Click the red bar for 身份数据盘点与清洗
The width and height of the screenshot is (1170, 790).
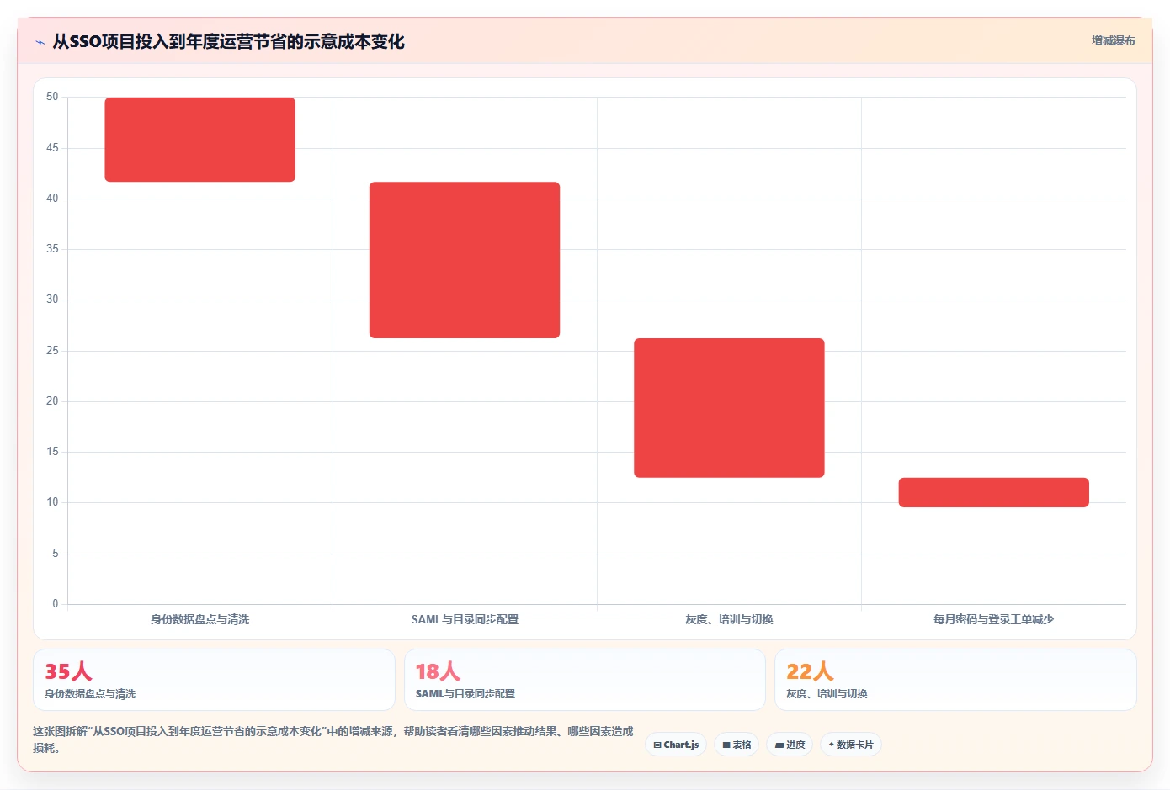coord(199,140)
